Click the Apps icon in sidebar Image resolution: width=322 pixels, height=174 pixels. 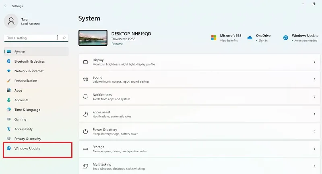(x=8, y=90)
